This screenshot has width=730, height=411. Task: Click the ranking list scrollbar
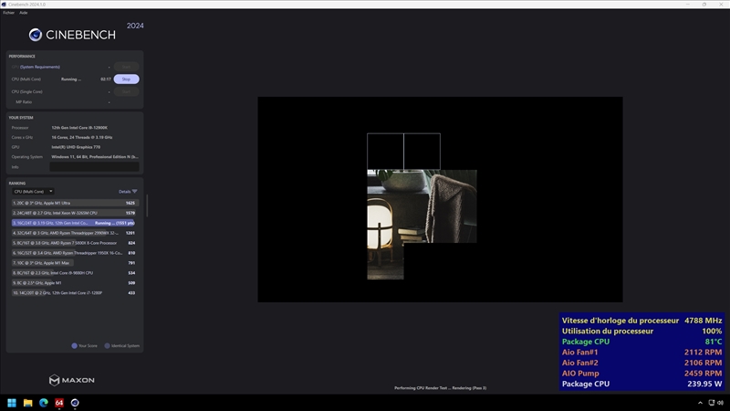(147, 205)
